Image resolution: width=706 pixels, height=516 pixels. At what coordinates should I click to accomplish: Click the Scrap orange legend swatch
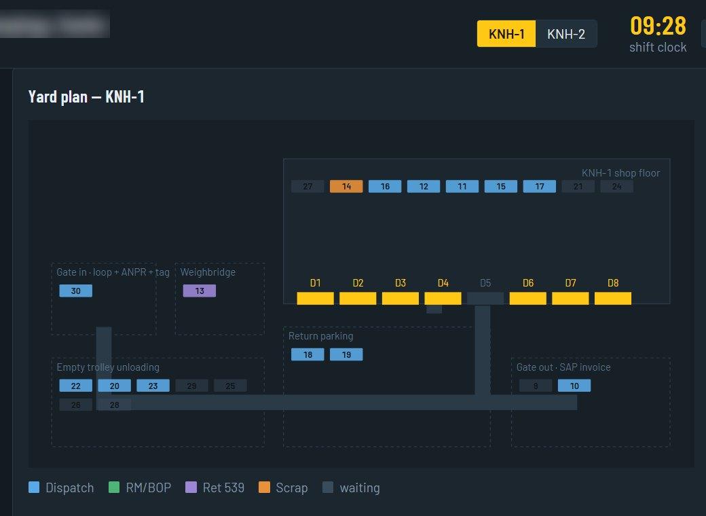pyautogui.click(x=264, y=487)
